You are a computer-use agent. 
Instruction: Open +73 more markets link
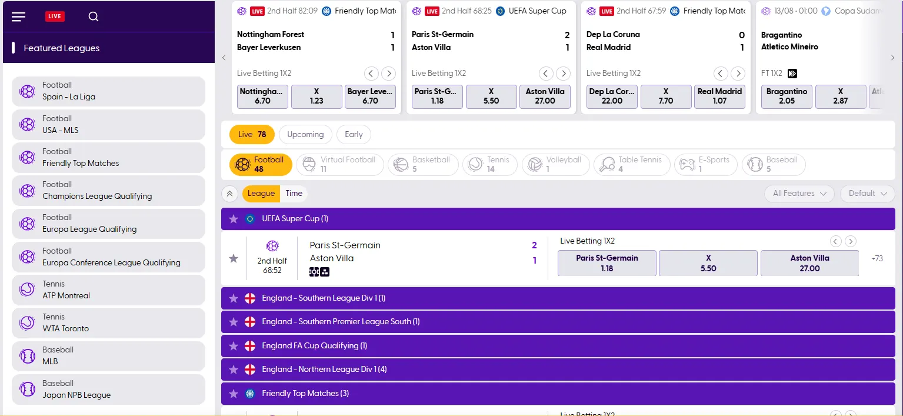[x=877, y=258]
